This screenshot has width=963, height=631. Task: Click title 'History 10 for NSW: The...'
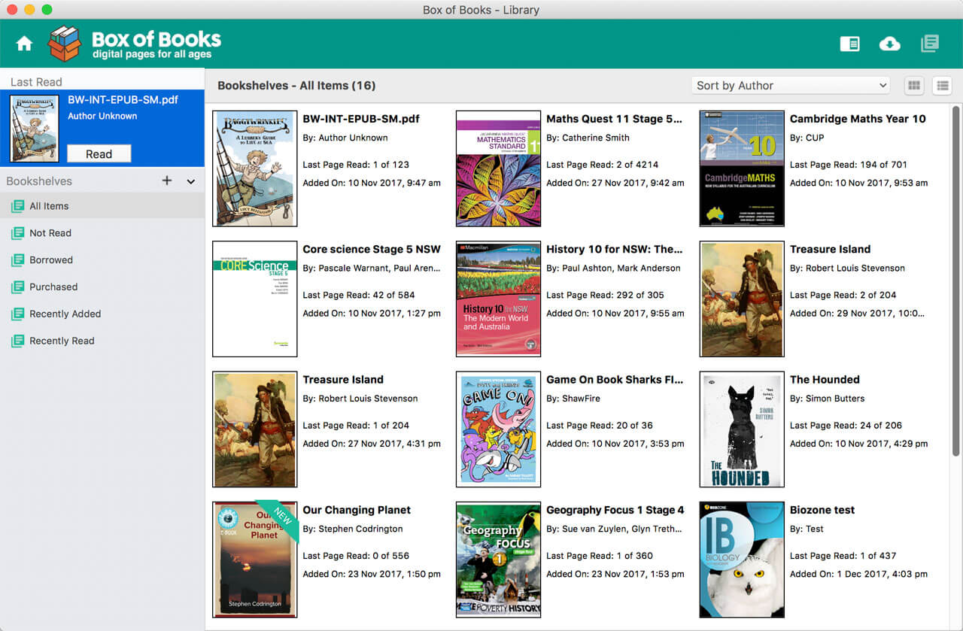(615, 249)
